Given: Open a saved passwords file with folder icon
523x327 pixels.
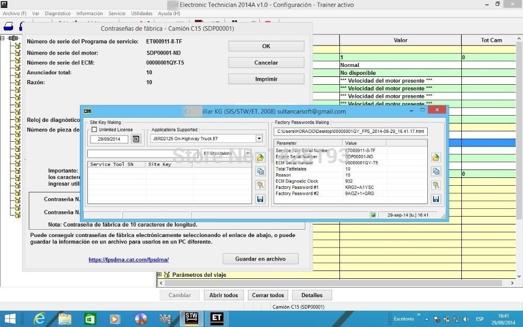Looking at the screenshot, I should coord(436,157).
